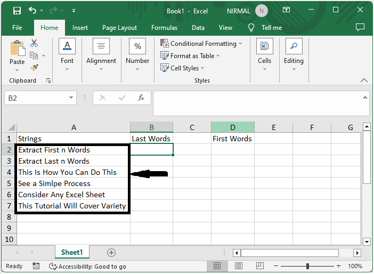Open the Copy dropdown arrow

click(44, 55)
